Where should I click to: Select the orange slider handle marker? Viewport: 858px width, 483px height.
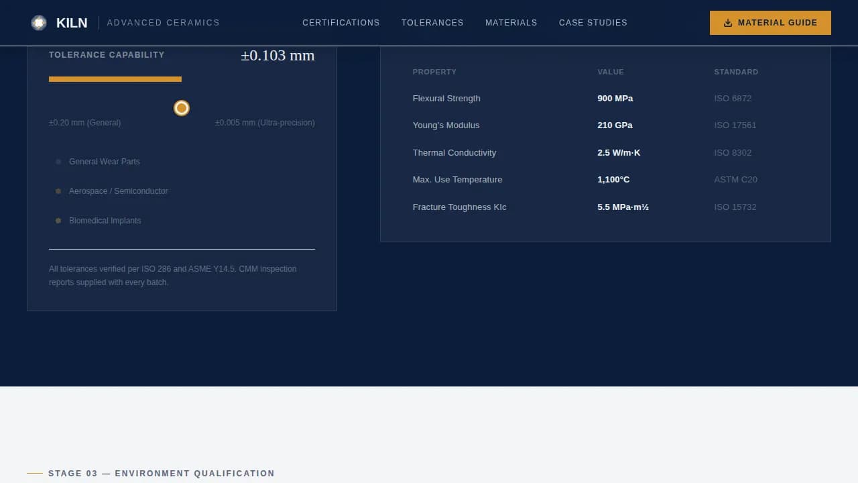tap(181, 108)
